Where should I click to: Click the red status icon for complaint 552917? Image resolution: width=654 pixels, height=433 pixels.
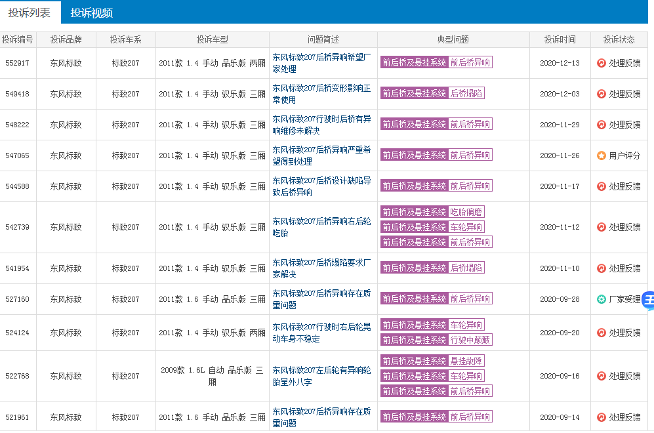(x=601, y=63)
